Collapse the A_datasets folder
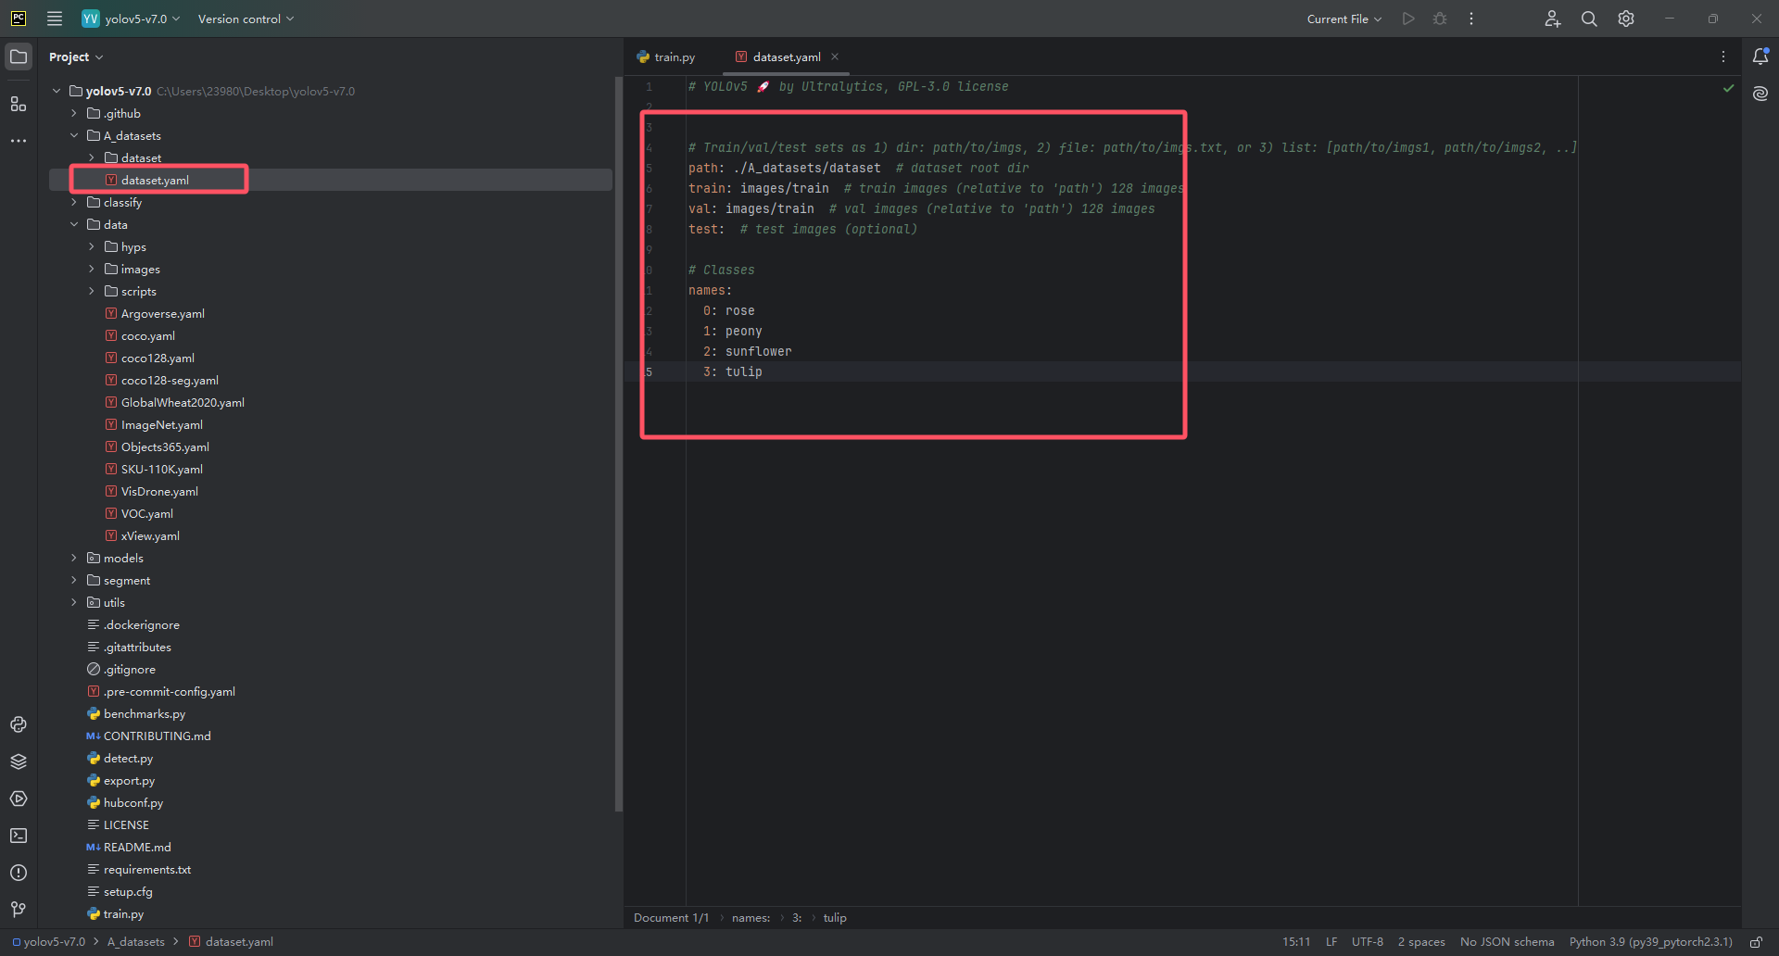This screenshot has width=1779, height=956. tap(74, 135)
